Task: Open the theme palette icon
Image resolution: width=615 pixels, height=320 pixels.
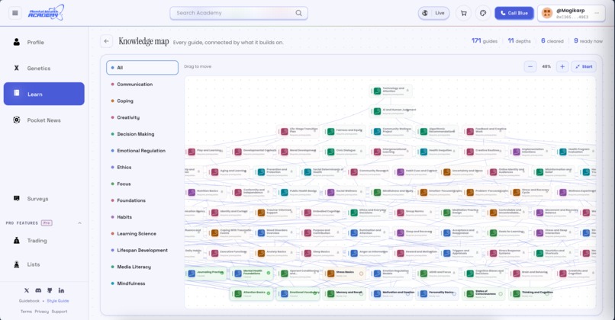Action: pyautogui.click(x=483, y=13)
